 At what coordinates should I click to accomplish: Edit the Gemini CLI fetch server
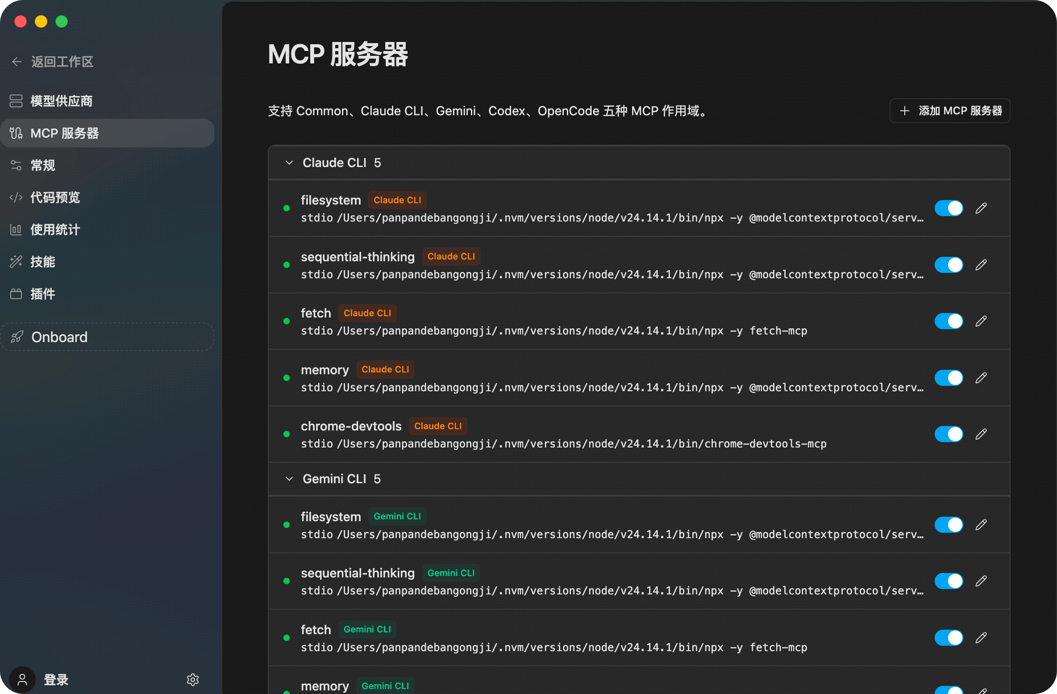[x=981, y=638]
